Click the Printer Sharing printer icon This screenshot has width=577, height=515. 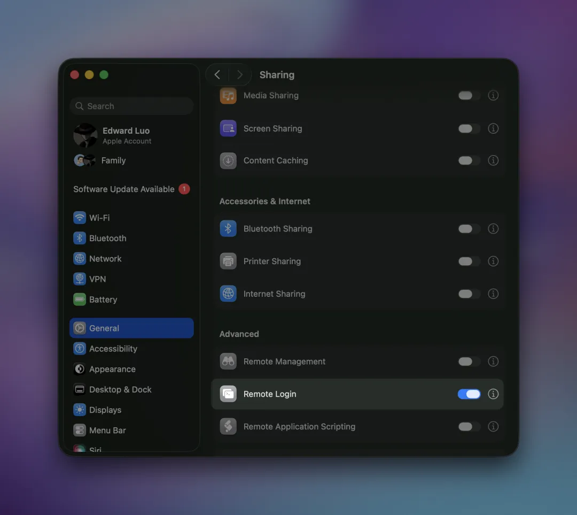coord(228,261)
